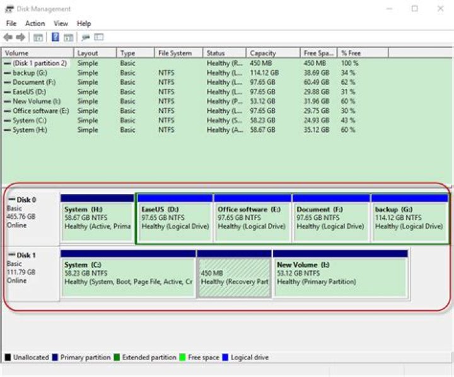454x377 pixels.
Task: Click the Primary partition legend swatch
Action: (x=55, y=357)
